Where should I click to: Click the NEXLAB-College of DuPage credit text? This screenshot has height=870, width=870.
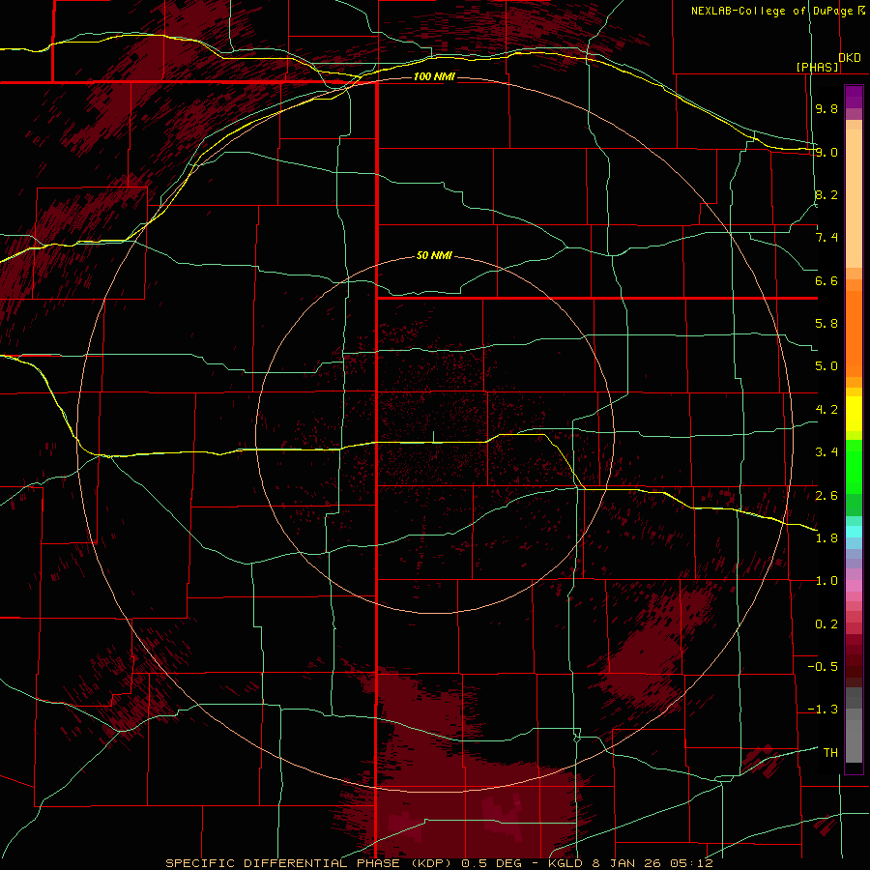(x=773, y=11)
